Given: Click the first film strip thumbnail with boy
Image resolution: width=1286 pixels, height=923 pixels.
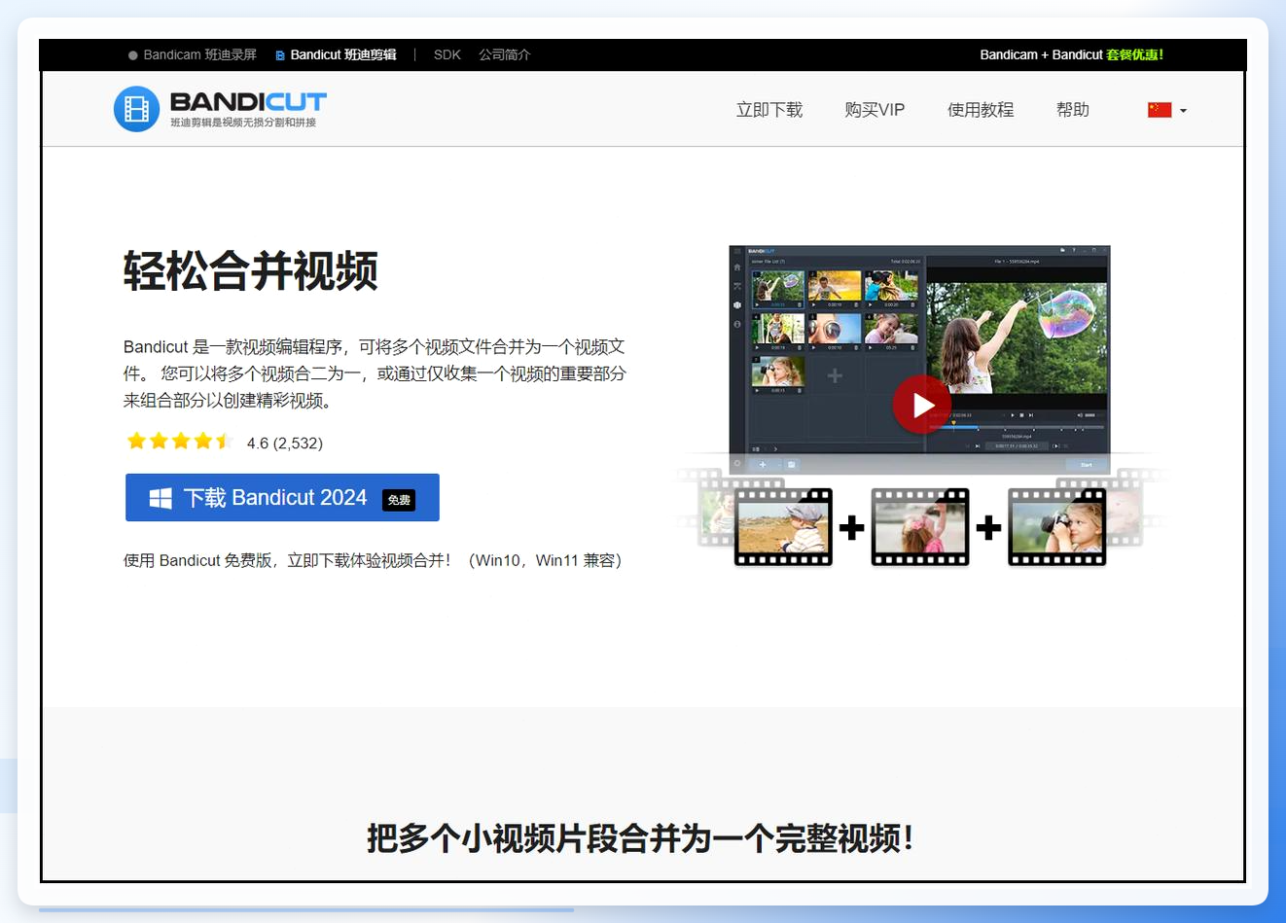Looking at the screenshot, I should (783, 527).
